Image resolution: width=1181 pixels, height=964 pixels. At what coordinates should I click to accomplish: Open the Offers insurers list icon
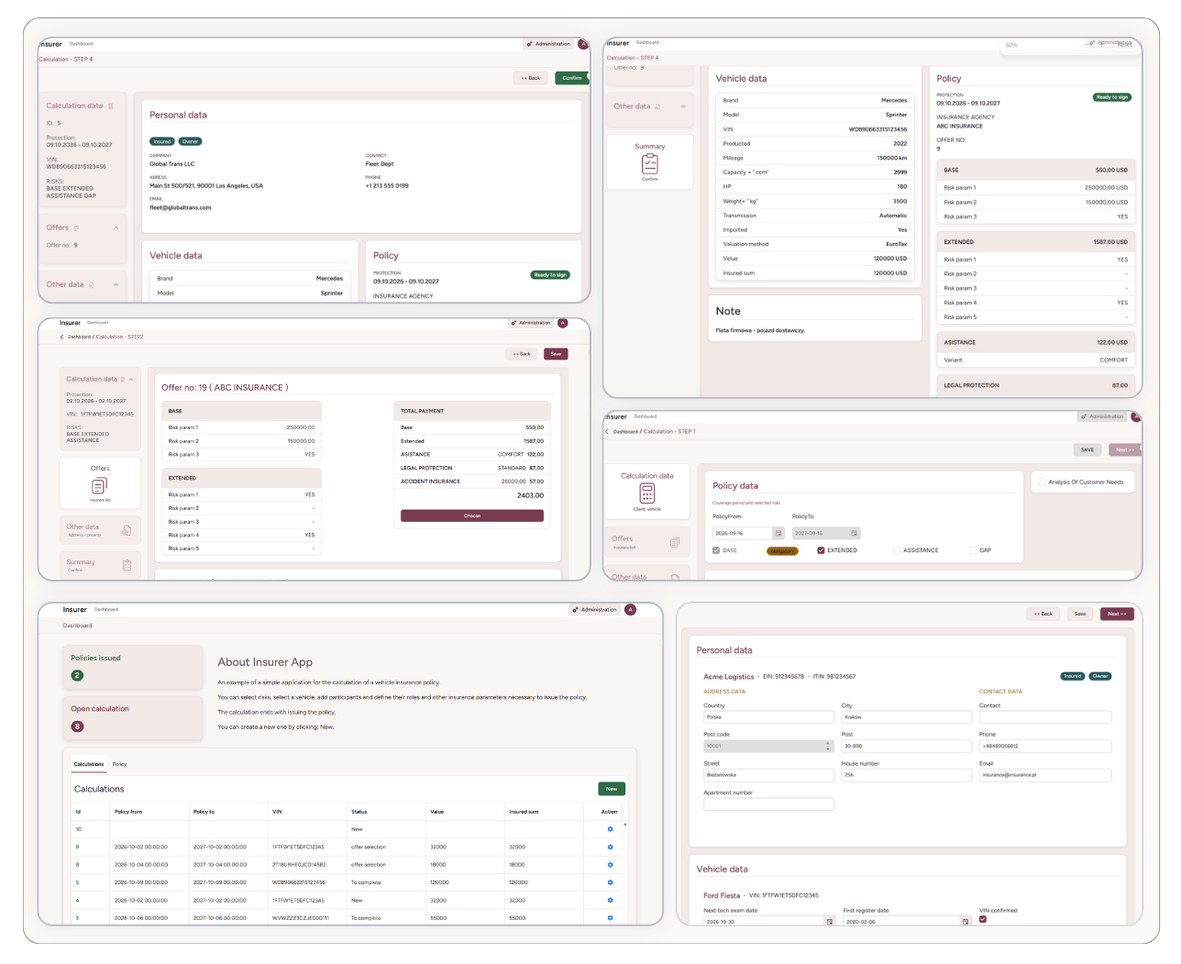point(100,485)
